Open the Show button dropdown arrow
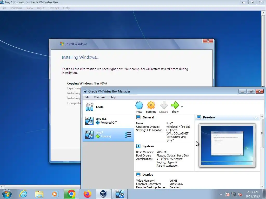 pos(182,107)
